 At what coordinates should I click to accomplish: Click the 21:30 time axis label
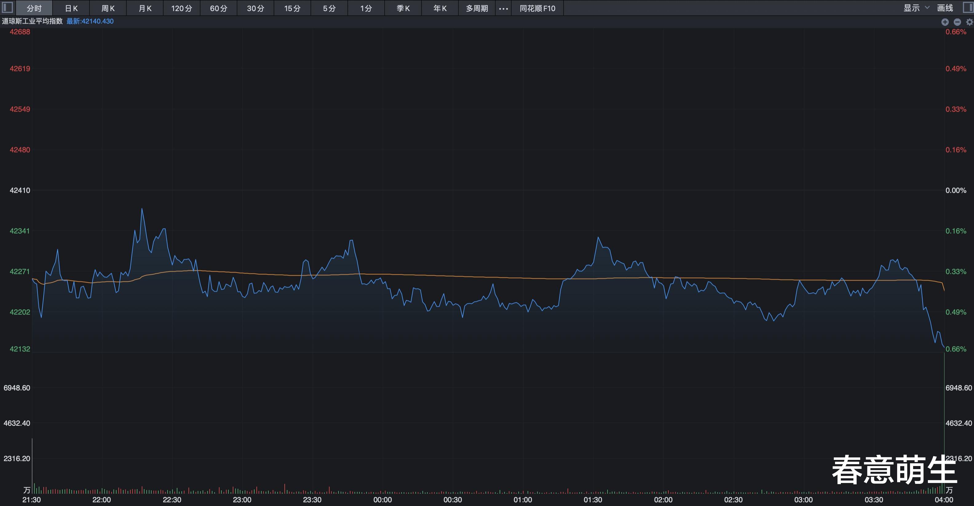(x=31, y=500)
